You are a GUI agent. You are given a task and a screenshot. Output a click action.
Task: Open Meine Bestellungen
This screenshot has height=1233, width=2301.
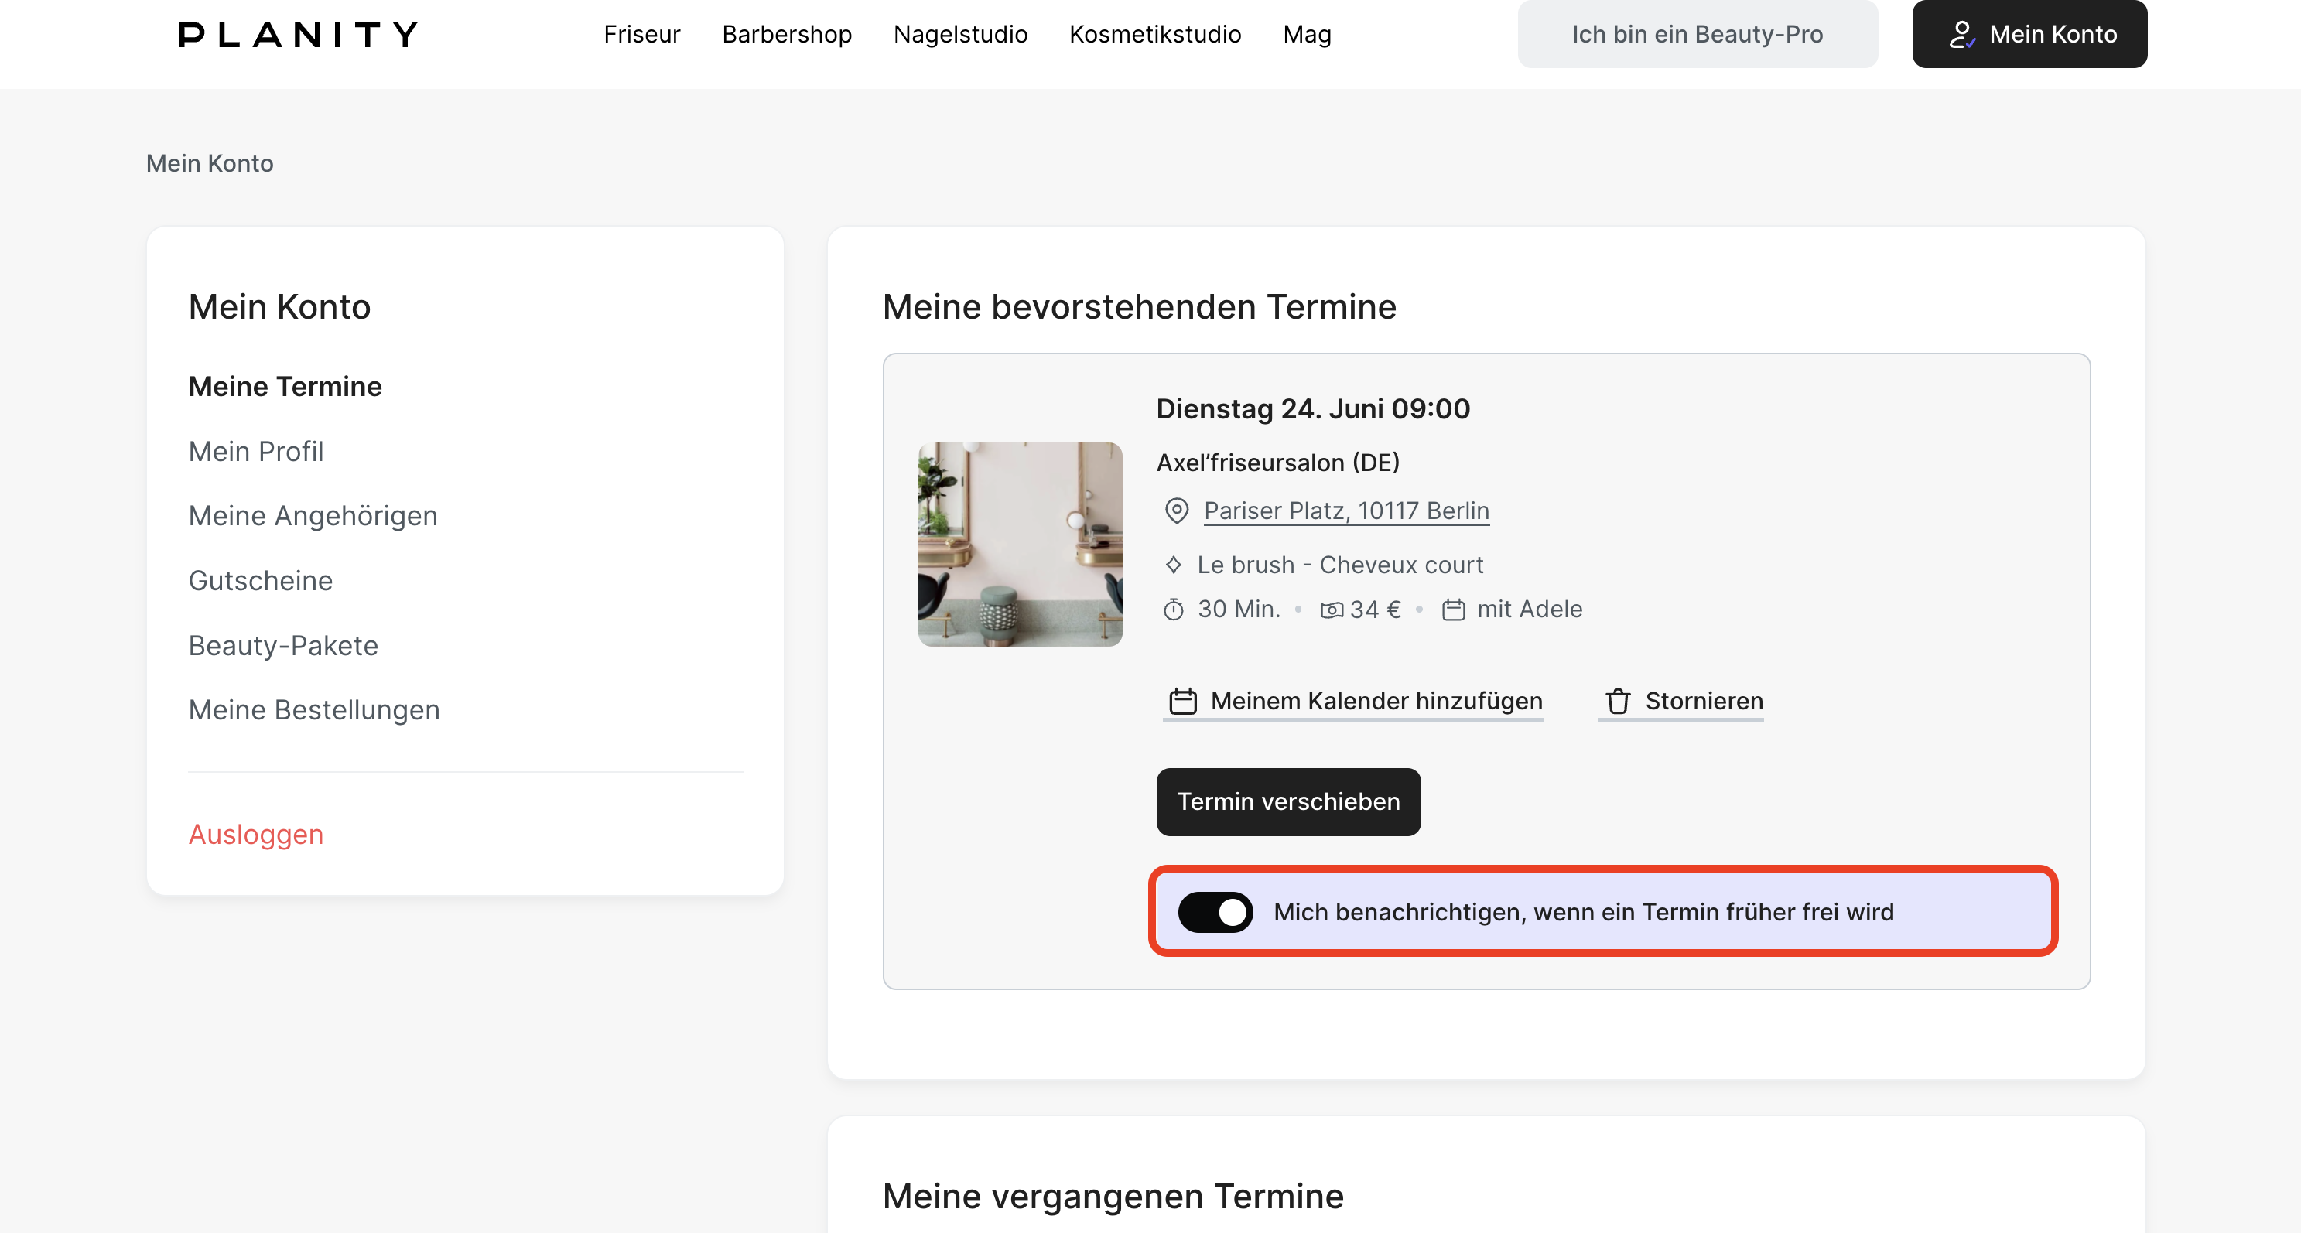click(x=313, y=710)
